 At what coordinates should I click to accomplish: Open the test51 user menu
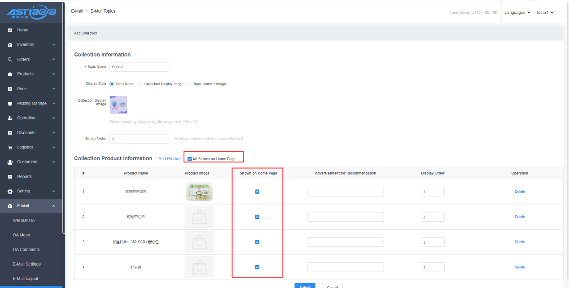tap(545, 13)
